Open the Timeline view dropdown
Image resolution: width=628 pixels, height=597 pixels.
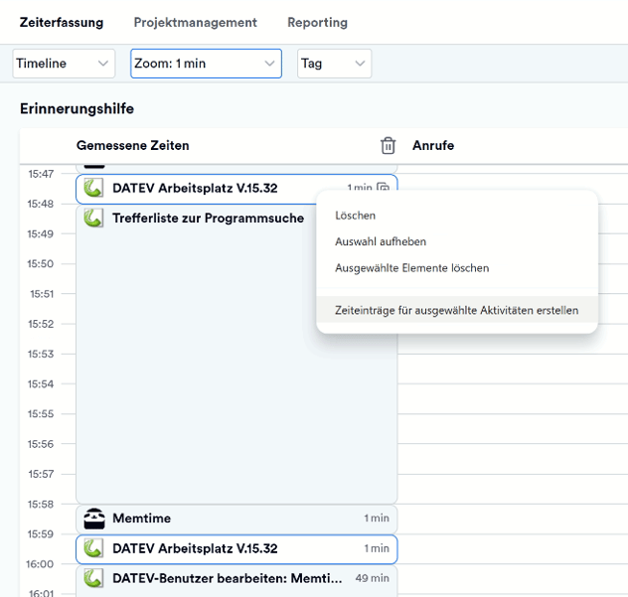(65, 64)
